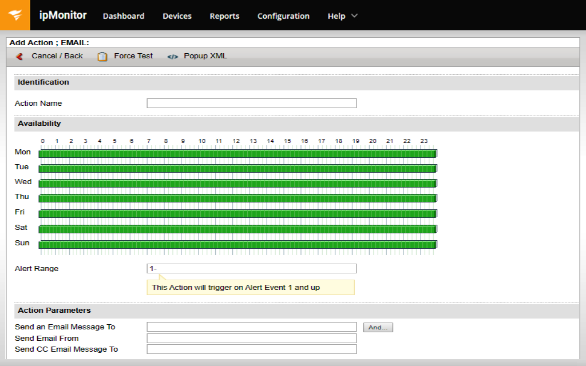Click into the Action Name field
The height and width of the screenshot is (366, 586).
point(251,104)
